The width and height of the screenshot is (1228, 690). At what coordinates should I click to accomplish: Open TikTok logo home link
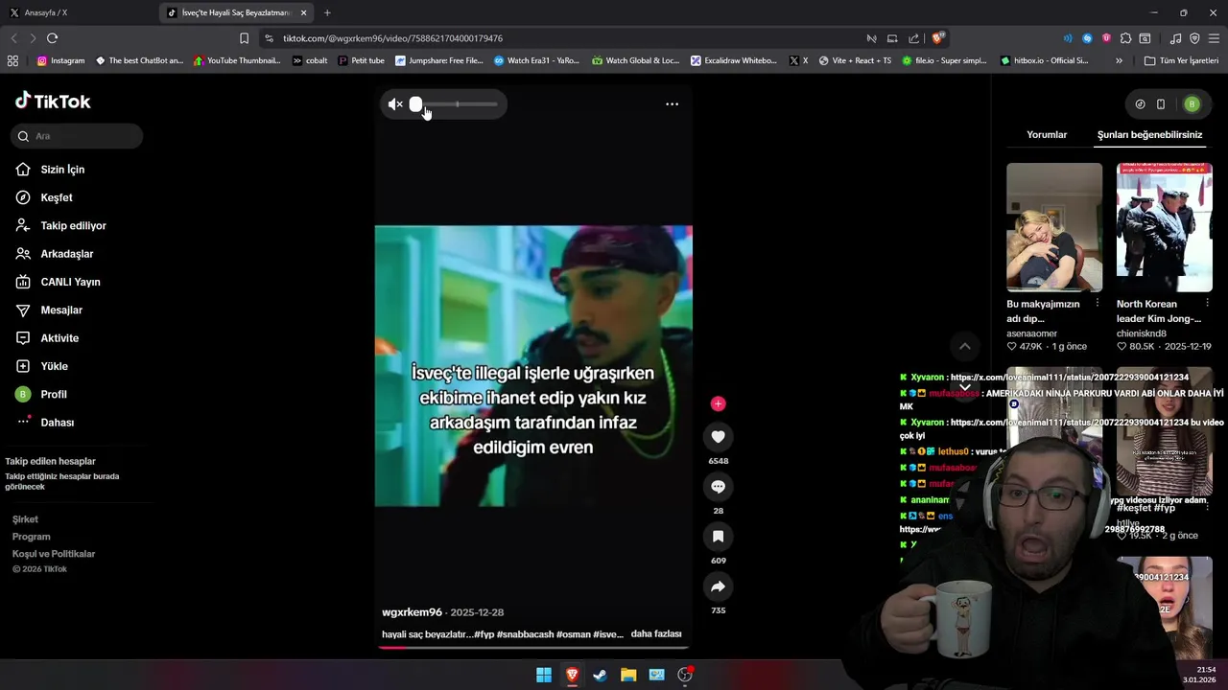(53, 101)
